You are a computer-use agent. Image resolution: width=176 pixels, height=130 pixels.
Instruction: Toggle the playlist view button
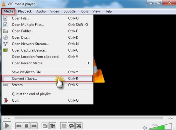(x=64, y=126)
